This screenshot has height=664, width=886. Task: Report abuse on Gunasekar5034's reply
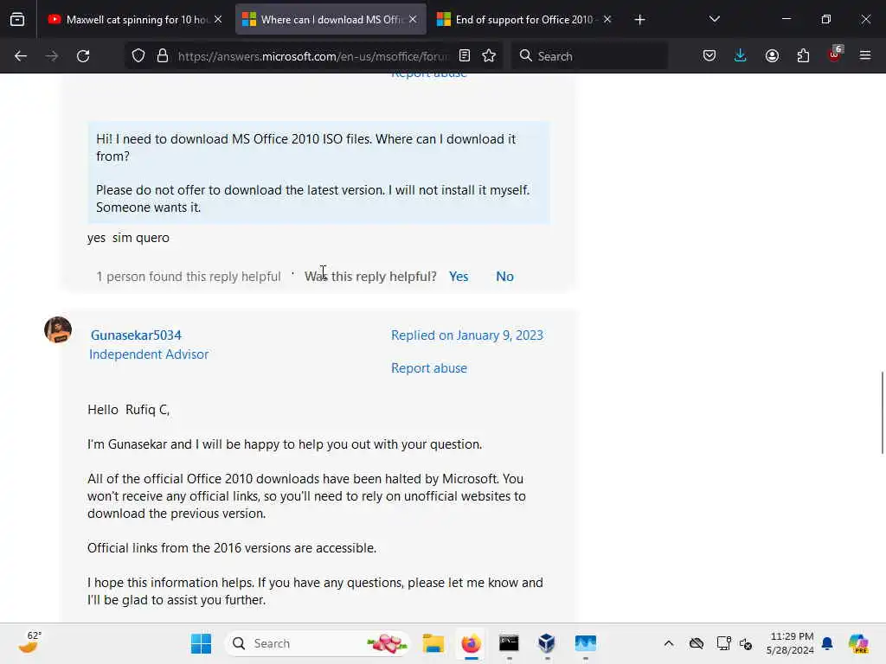(x=429, y=368)
